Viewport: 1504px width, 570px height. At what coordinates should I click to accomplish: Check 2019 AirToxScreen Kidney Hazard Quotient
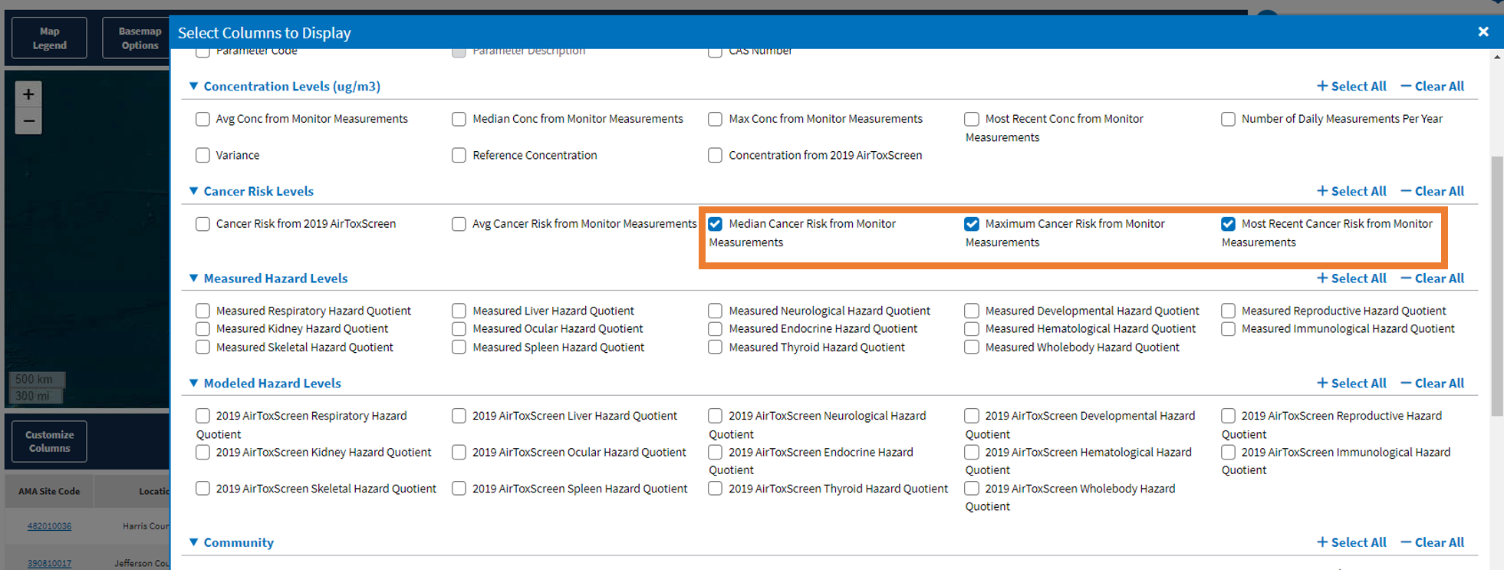coord(202,452)
